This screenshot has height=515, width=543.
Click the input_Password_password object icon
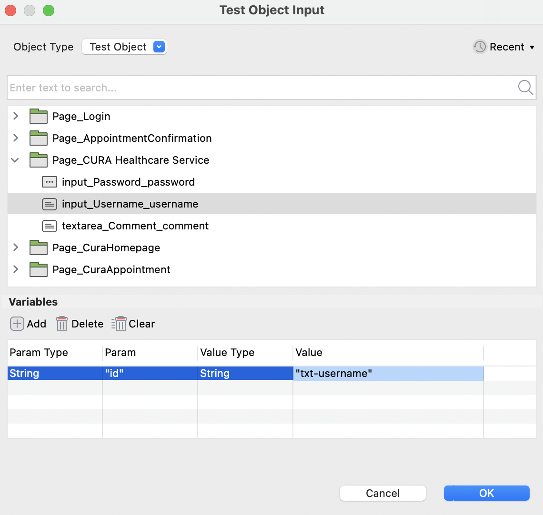[50, 182]
